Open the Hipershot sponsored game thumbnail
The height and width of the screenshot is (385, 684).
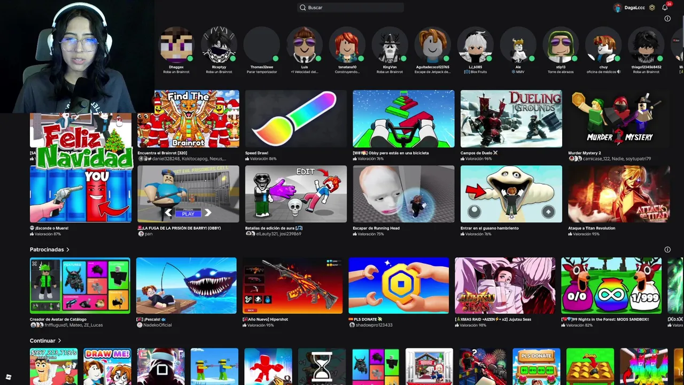(x=292, y=286)
